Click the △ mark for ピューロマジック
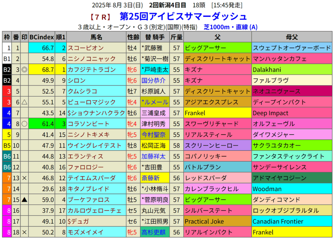 tap(24, 102)
